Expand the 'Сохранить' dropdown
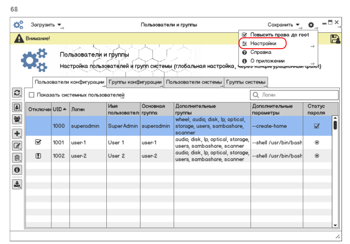 [x=284, y=25]
